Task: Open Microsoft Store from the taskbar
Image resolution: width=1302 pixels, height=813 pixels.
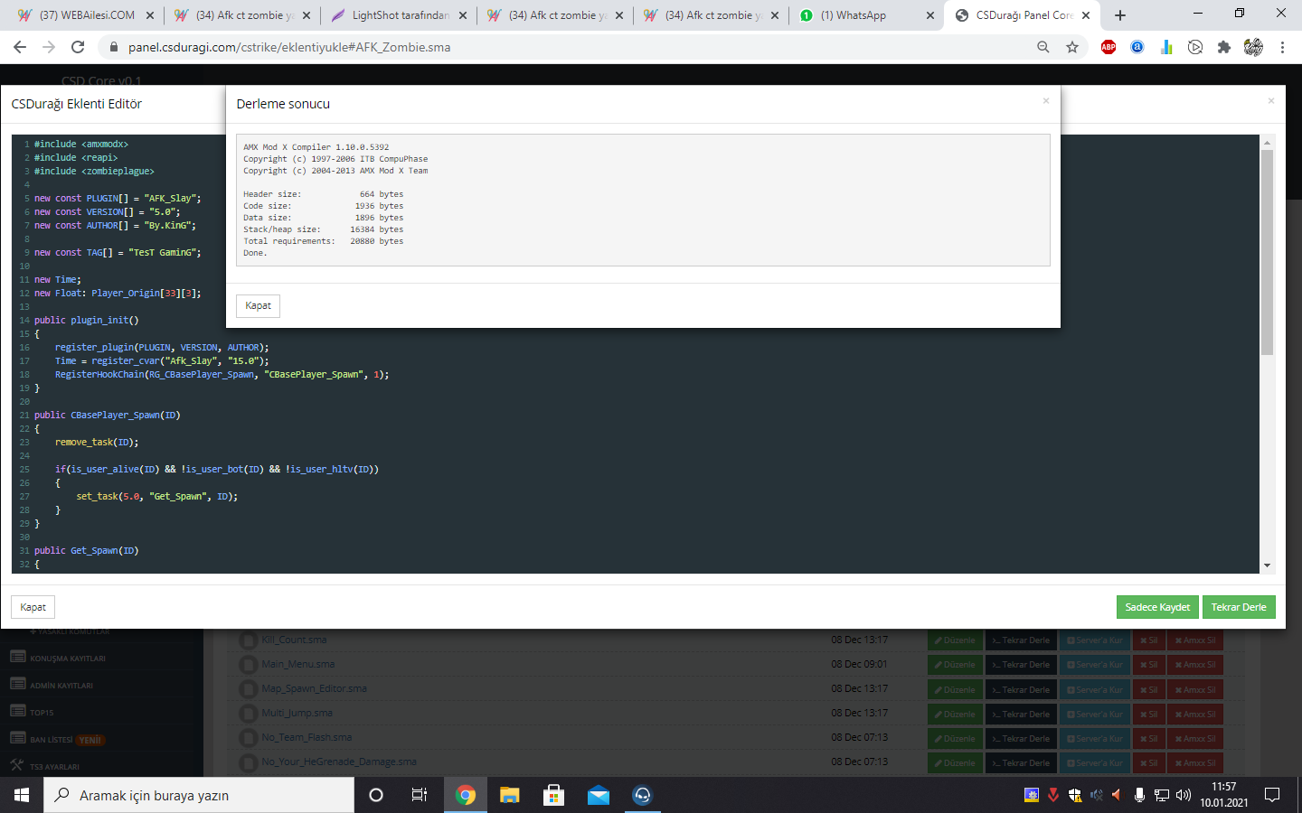Action: coord(553,795)
